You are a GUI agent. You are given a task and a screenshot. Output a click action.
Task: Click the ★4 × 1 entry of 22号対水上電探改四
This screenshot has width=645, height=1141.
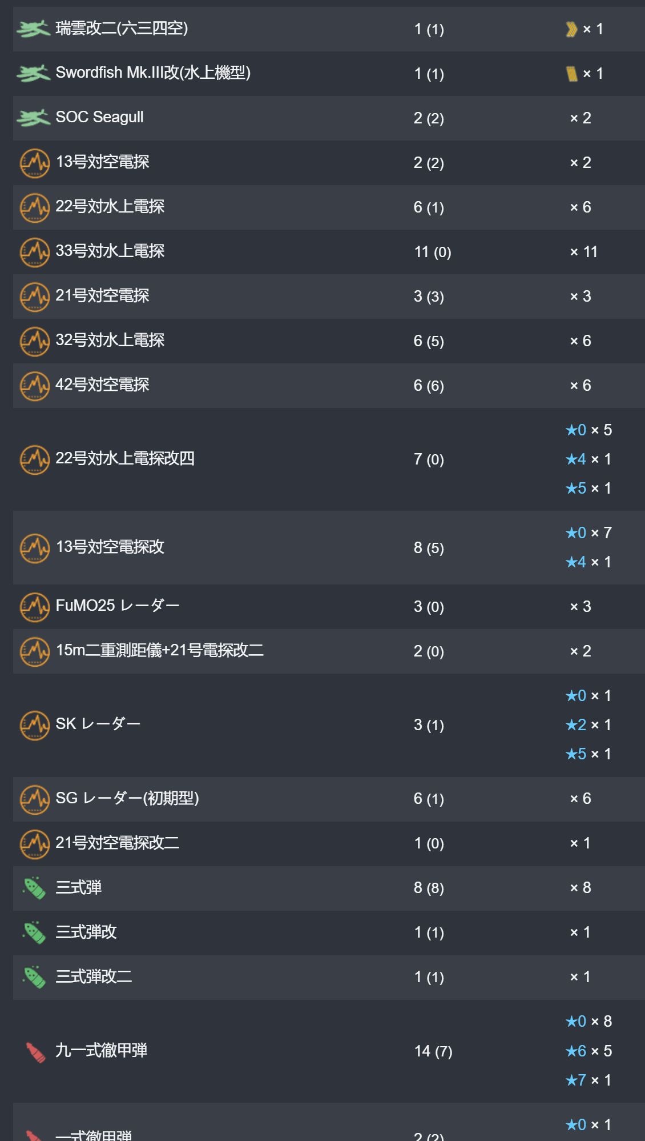pyautogui.click(x=588, y=459)
